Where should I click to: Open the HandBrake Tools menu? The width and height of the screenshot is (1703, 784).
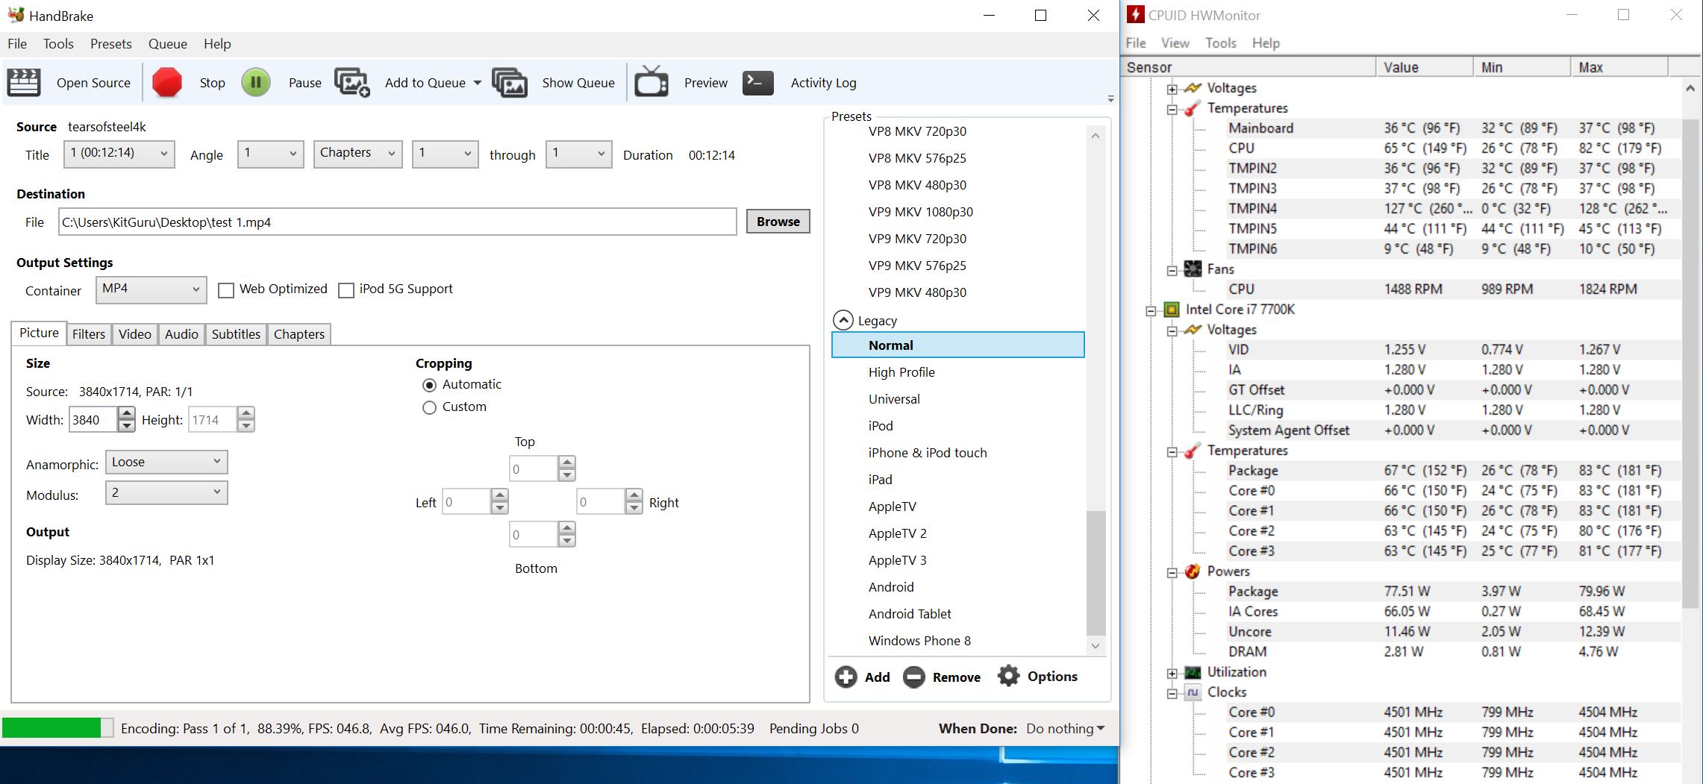(58, 44)
